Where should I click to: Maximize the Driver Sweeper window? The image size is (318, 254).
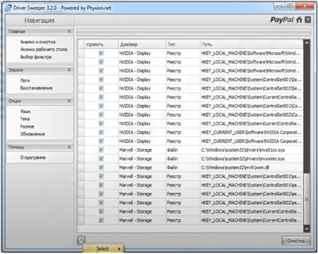point(290,6)
